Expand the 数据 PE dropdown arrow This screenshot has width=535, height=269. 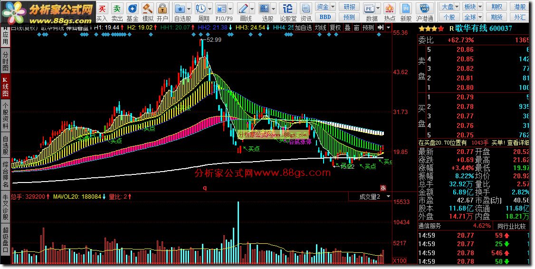(378, 9)
